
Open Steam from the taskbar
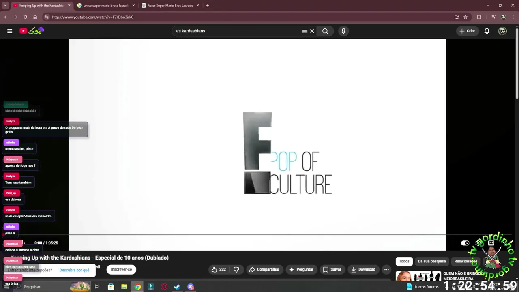click(177, 287)
